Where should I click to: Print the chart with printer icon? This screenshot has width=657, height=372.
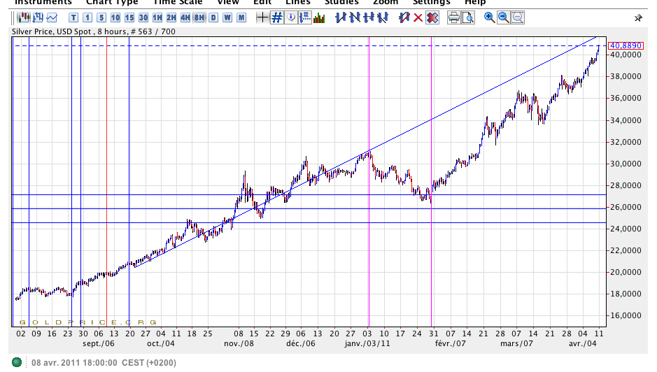pos(453,17)
